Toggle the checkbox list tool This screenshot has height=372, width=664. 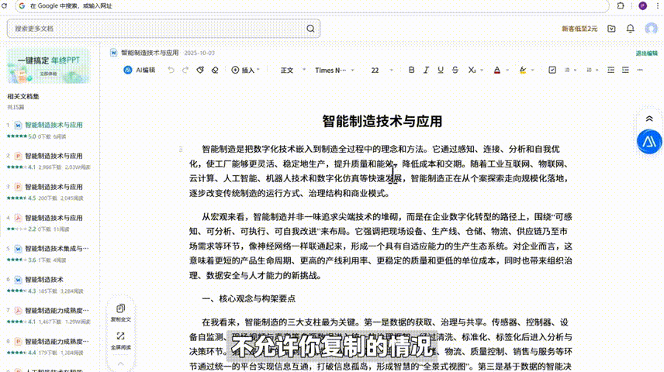pos(552,70)
